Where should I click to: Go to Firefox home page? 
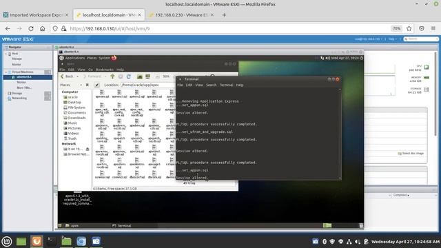(x=43, y=28)
